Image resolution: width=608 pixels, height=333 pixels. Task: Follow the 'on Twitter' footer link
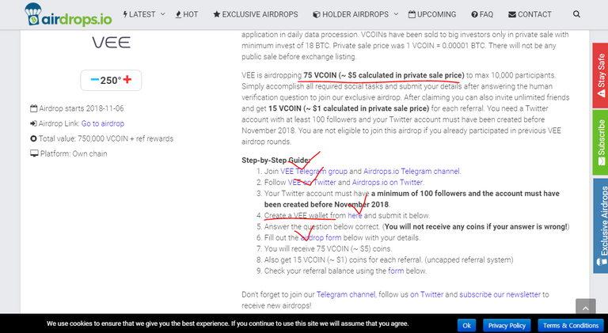[x=427, y=295]
